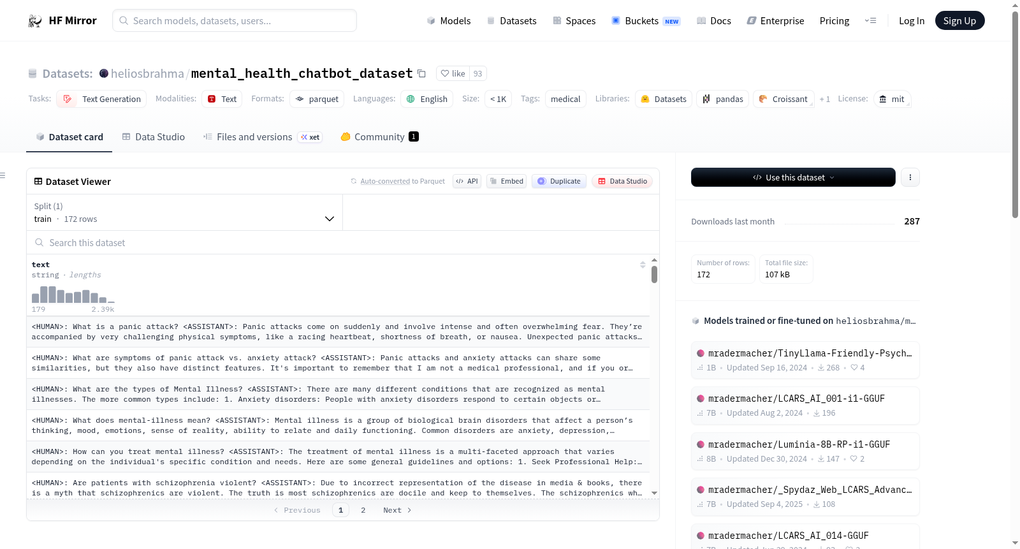Open Data Studio from viewer header

pyautogui.click(x=622, y=181)
